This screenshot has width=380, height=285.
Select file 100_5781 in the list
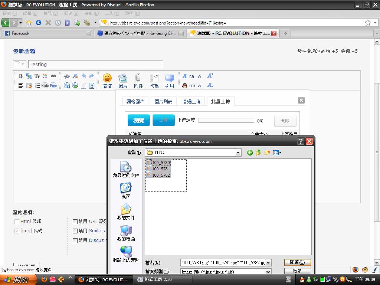161,169
